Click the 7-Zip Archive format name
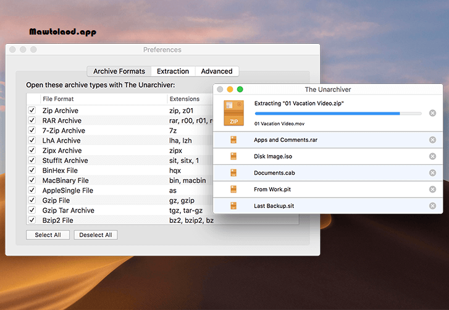 point(64,130)
